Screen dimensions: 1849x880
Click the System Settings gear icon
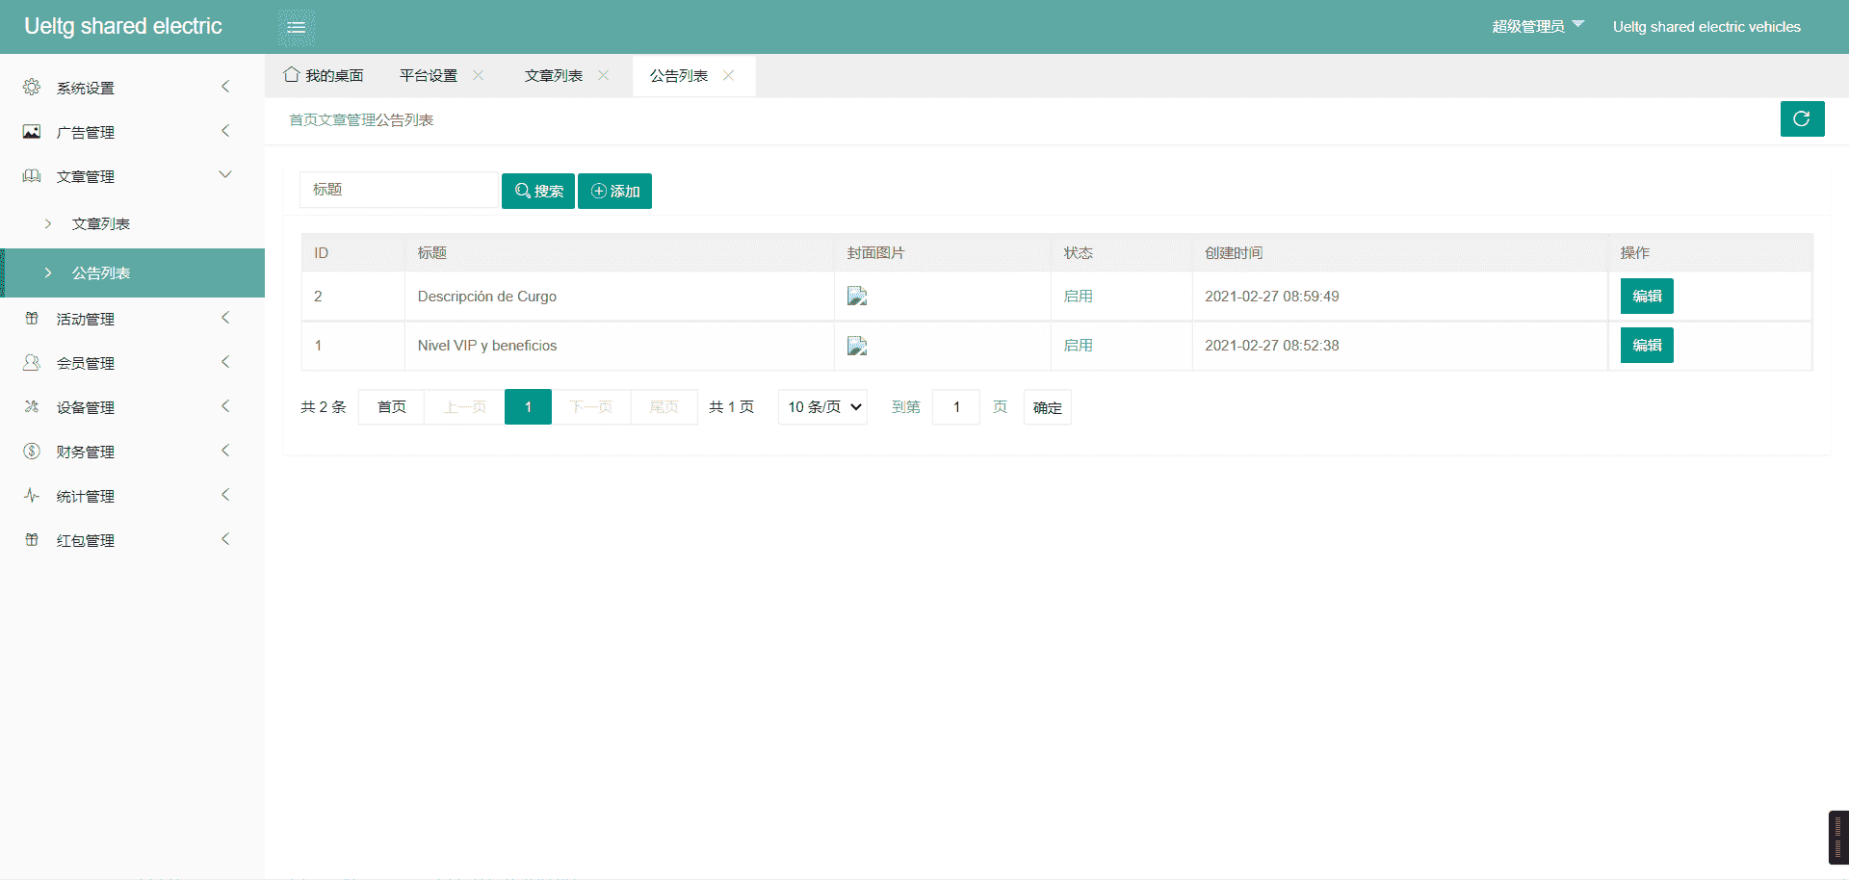pos(32,88)
